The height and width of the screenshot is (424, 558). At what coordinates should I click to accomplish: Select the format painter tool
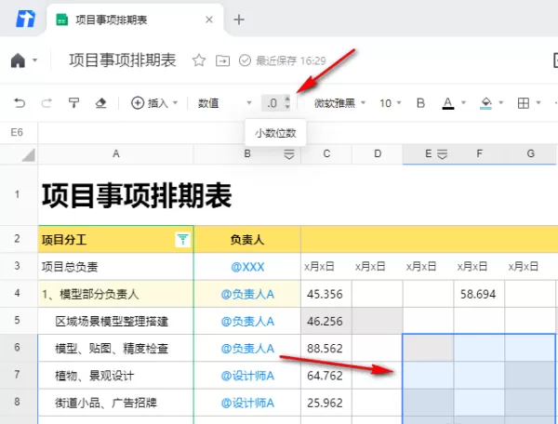[73, 103]
